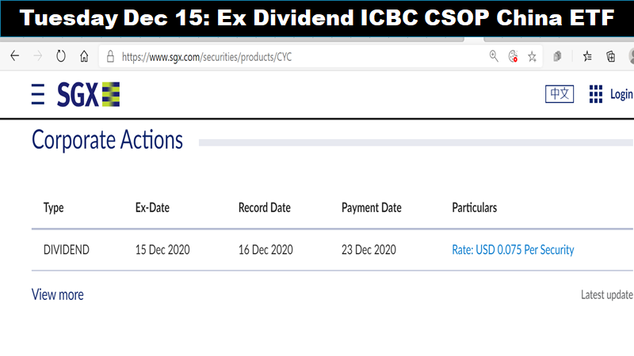
Task: Open Rate: USD 0.075 Per Security link
Action: coord(513,250)
